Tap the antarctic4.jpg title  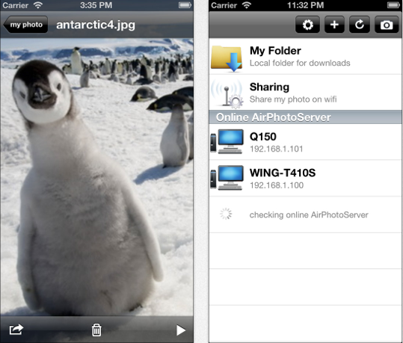[x=96, y=25]
